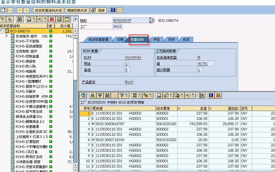Viewport: 275px width, 172px height.
Task: Open the chart display icon in the item toolbar
Action: (x=202, y=95)
